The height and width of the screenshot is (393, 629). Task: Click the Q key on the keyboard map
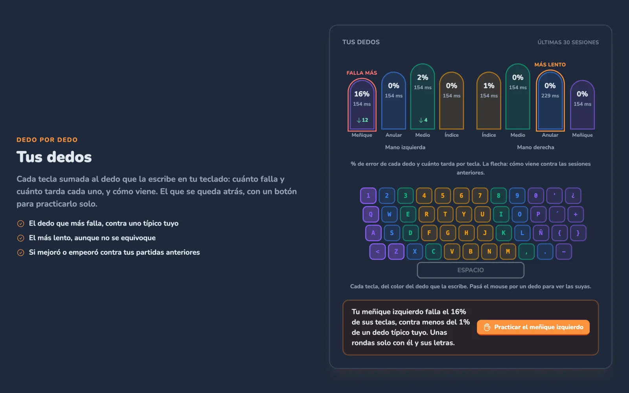coord(370,214)
